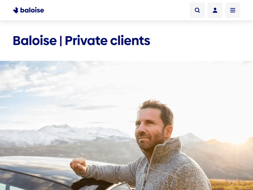Go home via the baloise wordmark
Viewport: 253px width, 190px height.
click(x=32, y=10)
